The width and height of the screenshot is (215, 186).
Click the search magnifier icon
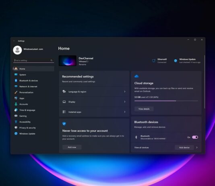pyautogui.click(x=52, y=60)
